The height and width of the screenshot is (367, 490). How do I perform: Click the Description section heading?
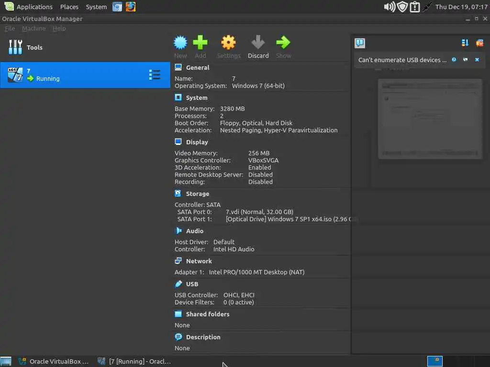pos(203,337)
